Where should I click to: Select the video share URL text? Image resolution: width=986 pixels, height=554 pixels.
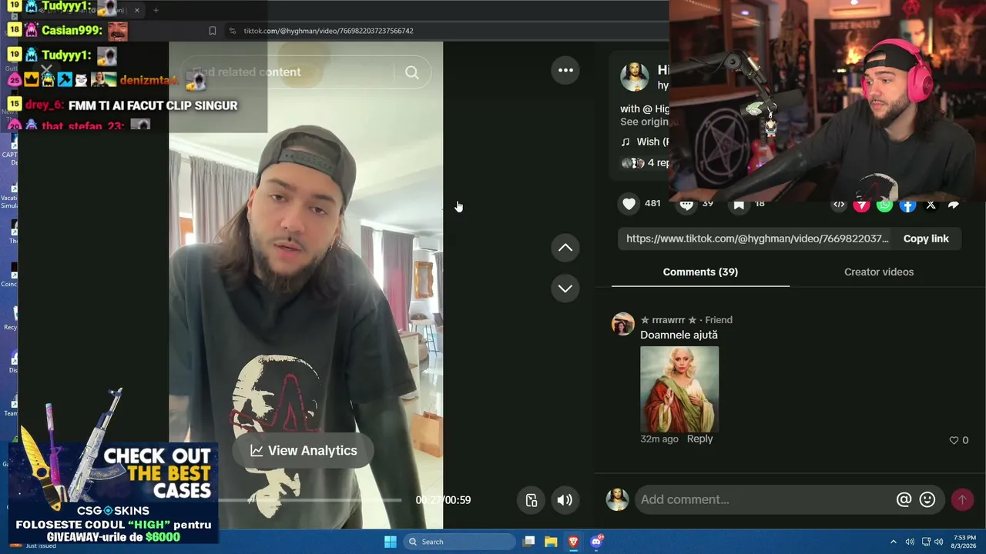757,239
